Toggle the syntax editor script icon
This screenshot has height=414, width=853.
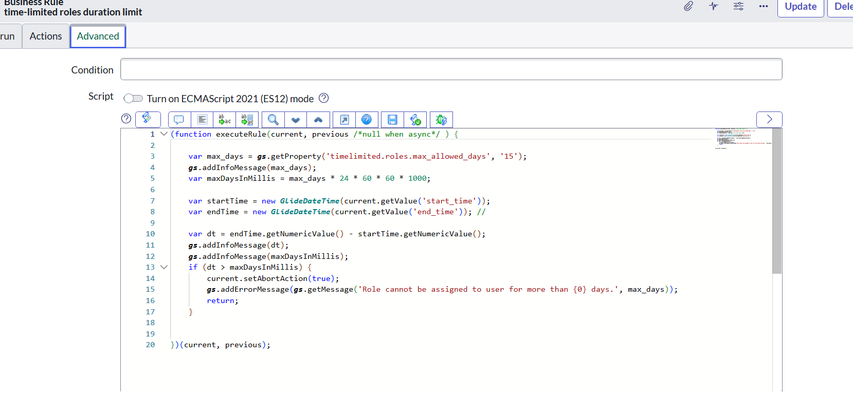(x=148, y=119)
